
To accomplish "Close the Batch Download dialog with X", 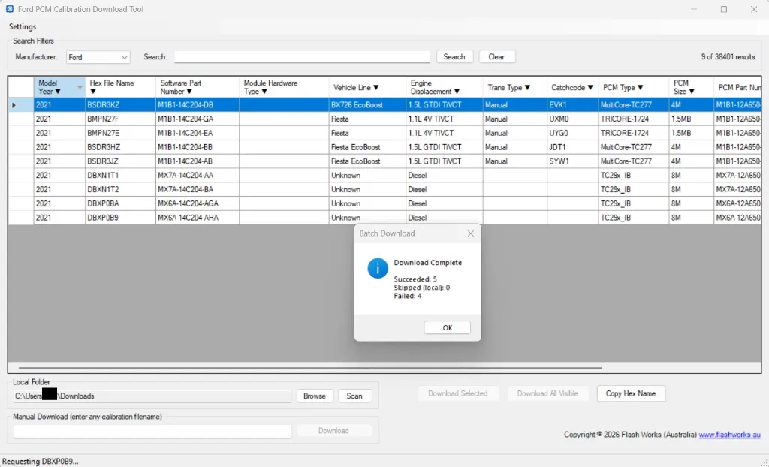I will tap(471, 234).
